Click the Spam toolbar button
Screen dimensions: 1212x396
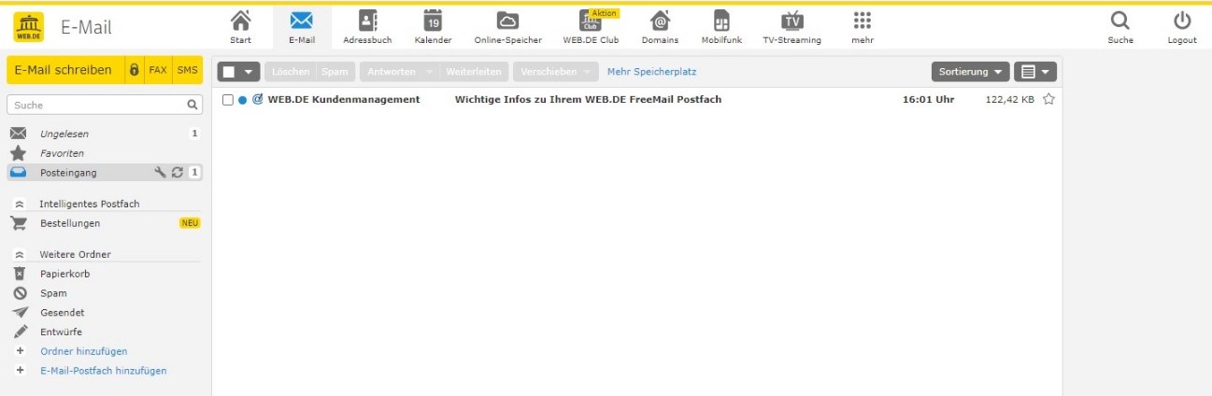(x=335, y=72)
